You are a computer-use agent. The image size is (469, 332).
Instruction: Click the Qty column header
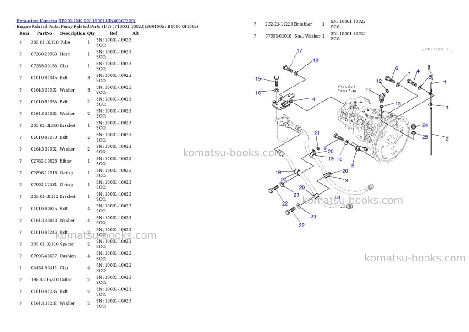(x=91, y=33)
